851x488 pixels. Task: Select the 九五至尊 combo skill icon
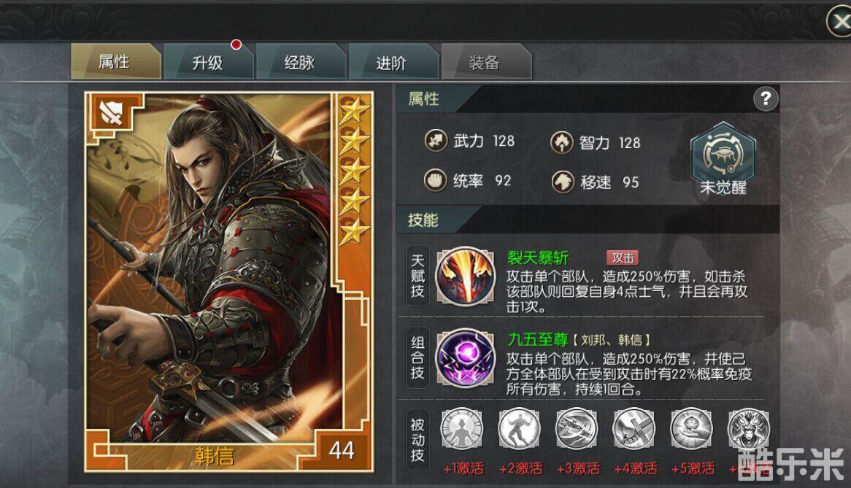(x=466, y=358)
